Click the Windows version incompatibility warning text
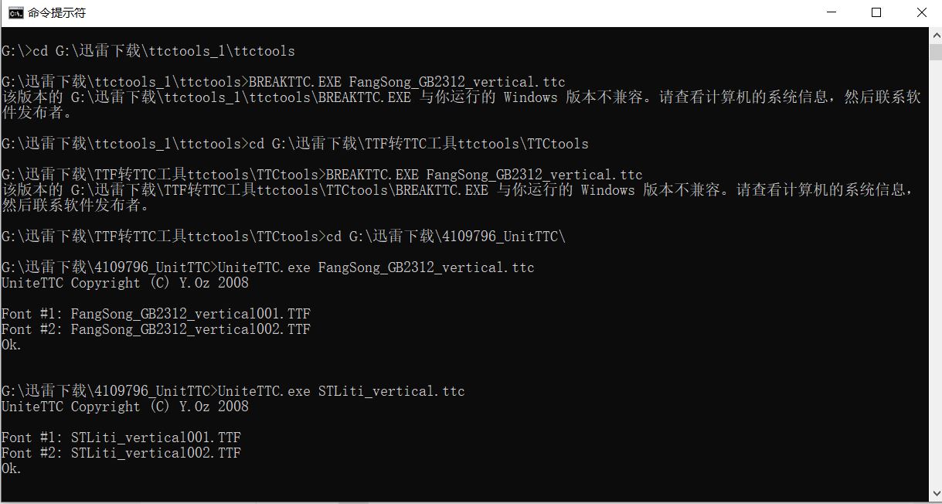This screenshot has width=942, height=504. 464,97
